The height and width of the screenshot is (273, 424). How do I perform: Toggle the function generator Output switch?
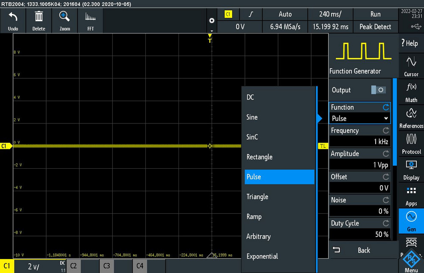pos(378,90)
